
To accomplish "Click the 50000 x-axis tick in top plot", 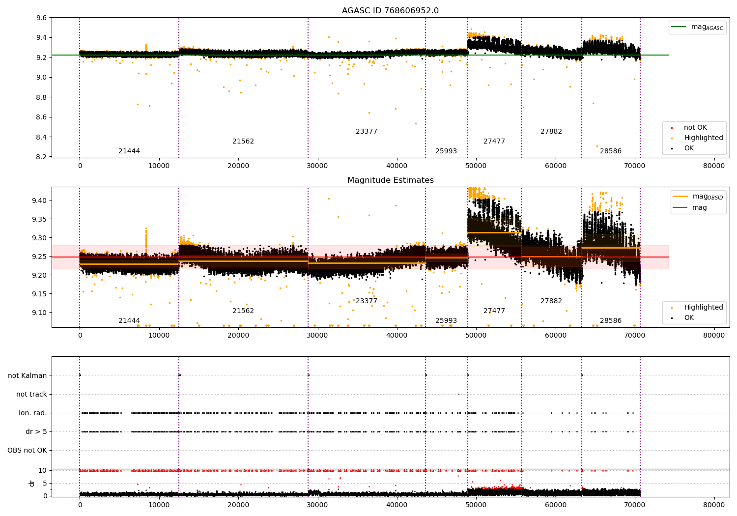I will pyautogui.click(x=476, y=166).
